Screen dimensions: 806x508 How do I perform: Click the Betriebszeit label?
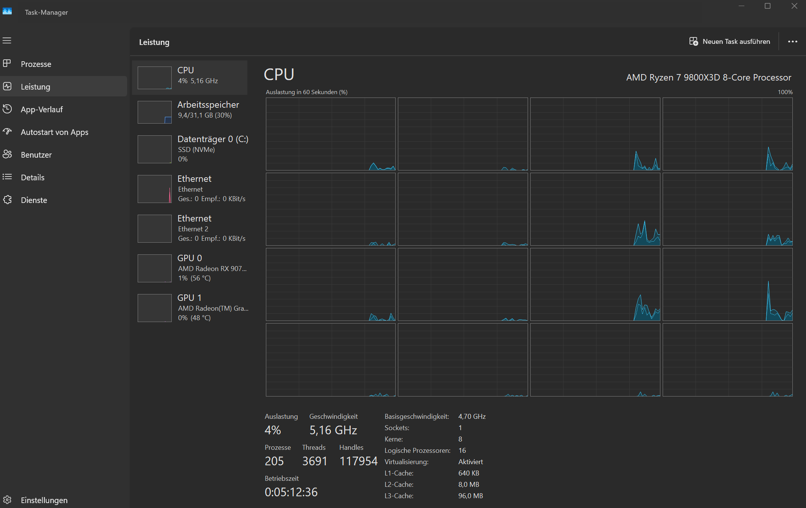282,479
